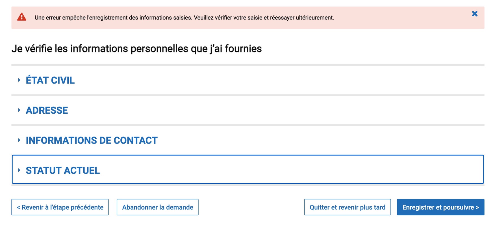The width and height of the screenshot is (495, 229).
Task: Click the error message text about enregistrement
Action: 184,17
